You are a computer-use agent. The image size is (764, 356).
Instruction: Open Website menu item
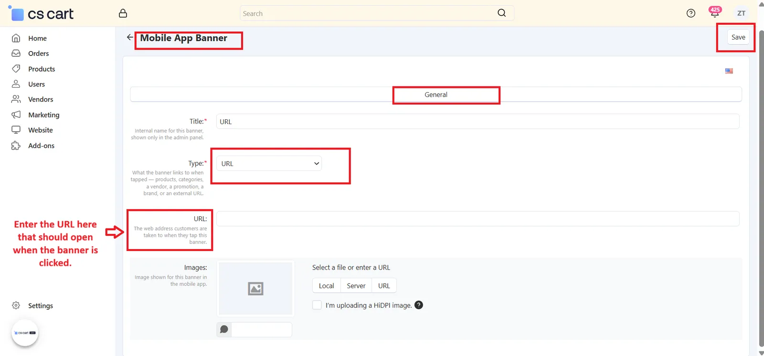[x=41, y=130]
